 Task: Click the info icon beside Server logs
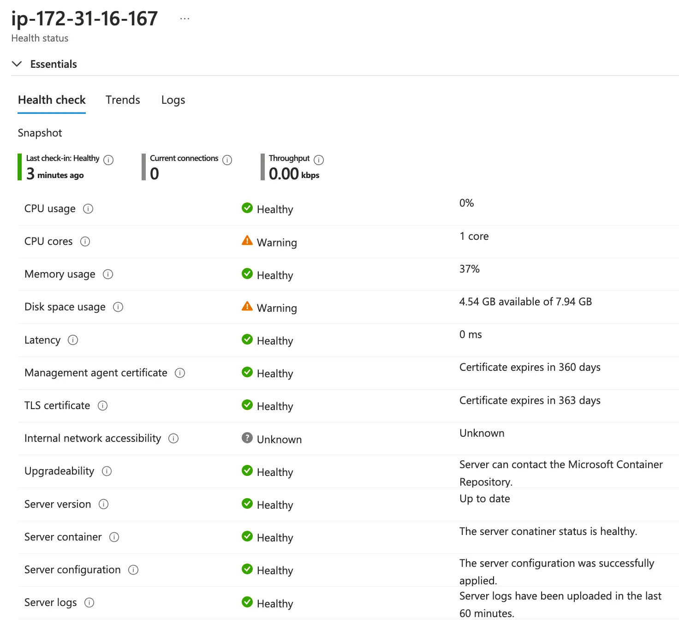(89, 603)
